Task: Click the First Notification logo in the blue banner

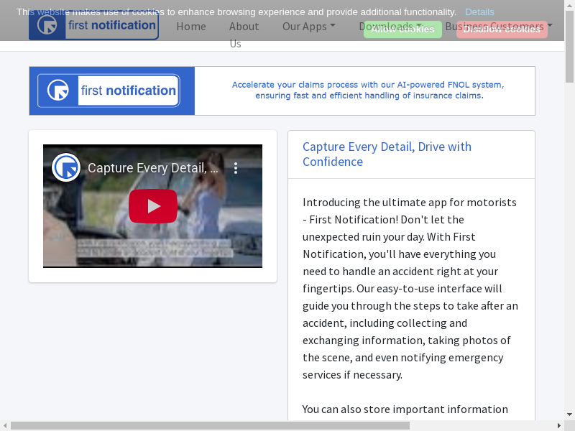Action: tap(109, 91)
